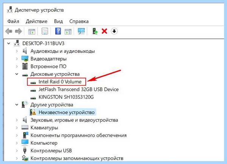Expand Компоненты программного обеспечения category
The image size is (227, 164).
17,135
